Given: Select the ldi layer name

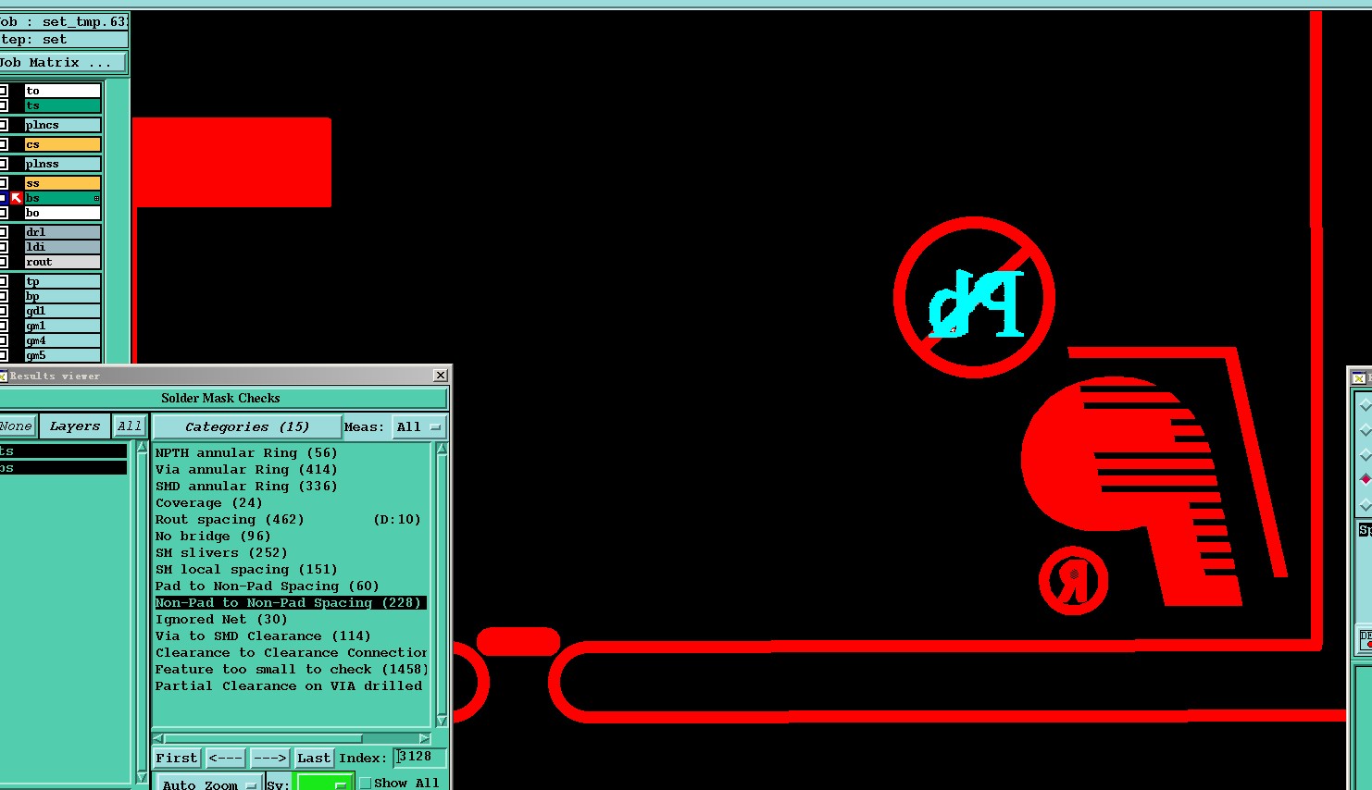Looking at the screenshot, I should tap(62, 247).
